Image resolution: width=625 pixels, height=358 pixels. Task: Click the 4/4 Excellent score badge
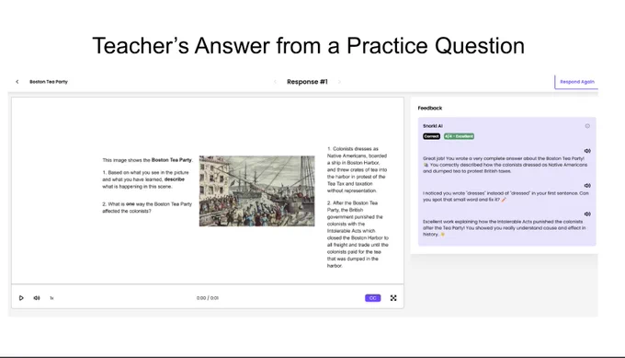[460, 136]
